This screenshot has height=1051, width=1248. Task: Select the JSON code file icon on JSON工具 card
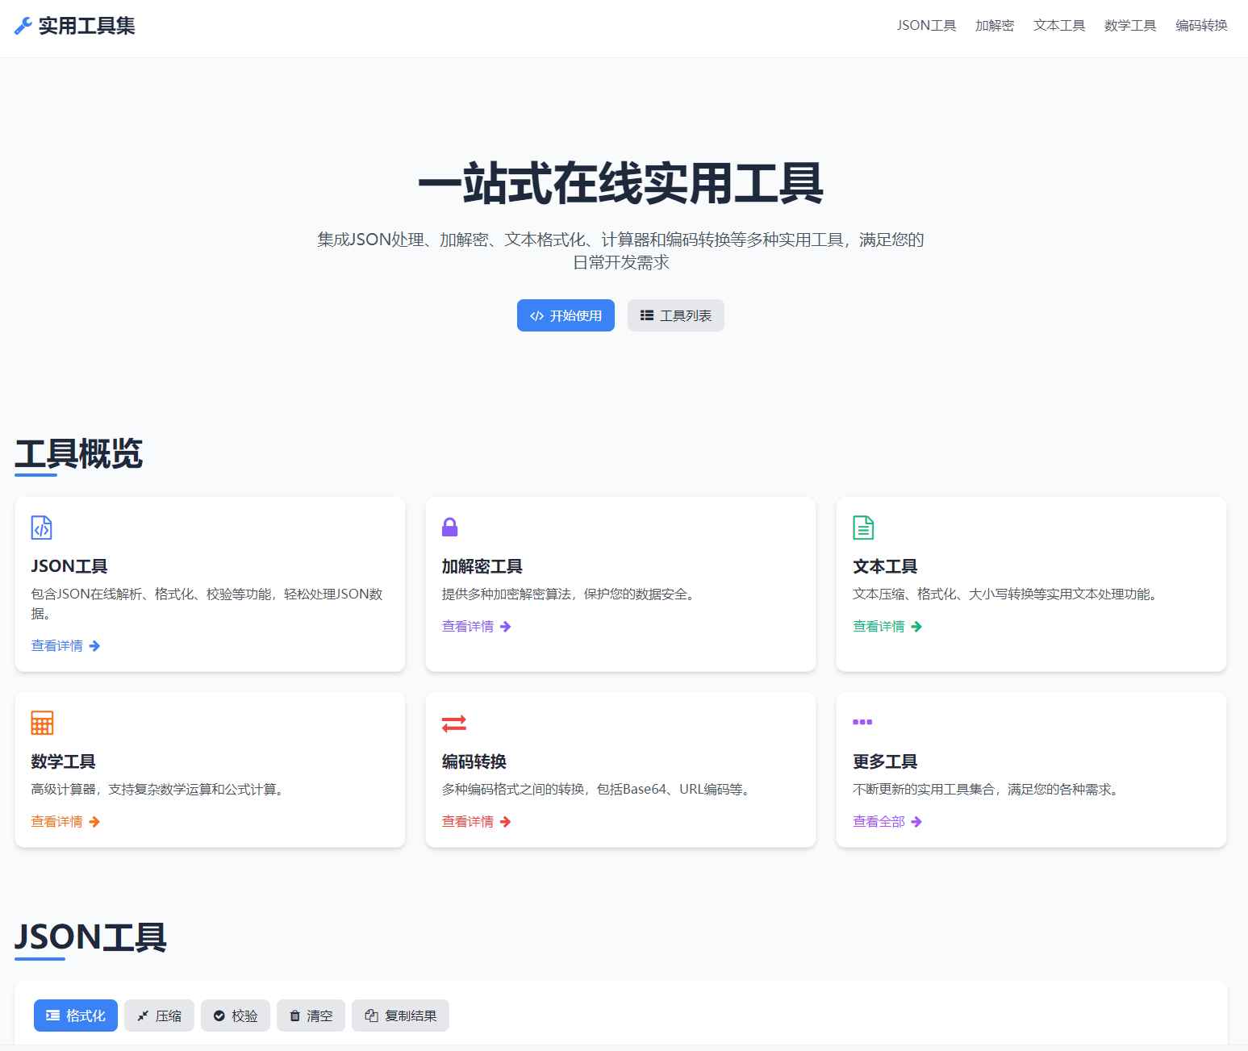coord(41,528)
